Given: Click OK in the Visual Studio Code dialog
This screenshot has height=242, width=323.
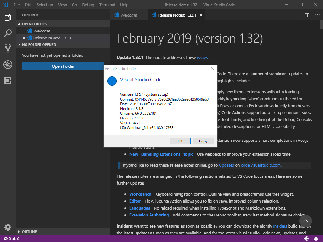Looking at the screenshot, I should click(x=180, y=141).
